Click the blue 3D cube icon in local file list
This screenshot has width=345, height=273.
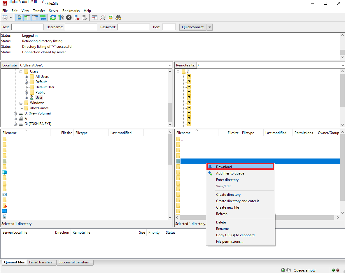tap(4, 172)
